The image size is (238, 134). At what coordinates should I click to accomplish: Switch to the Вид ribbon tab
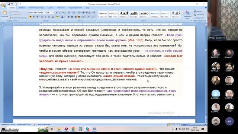(87, 7)
